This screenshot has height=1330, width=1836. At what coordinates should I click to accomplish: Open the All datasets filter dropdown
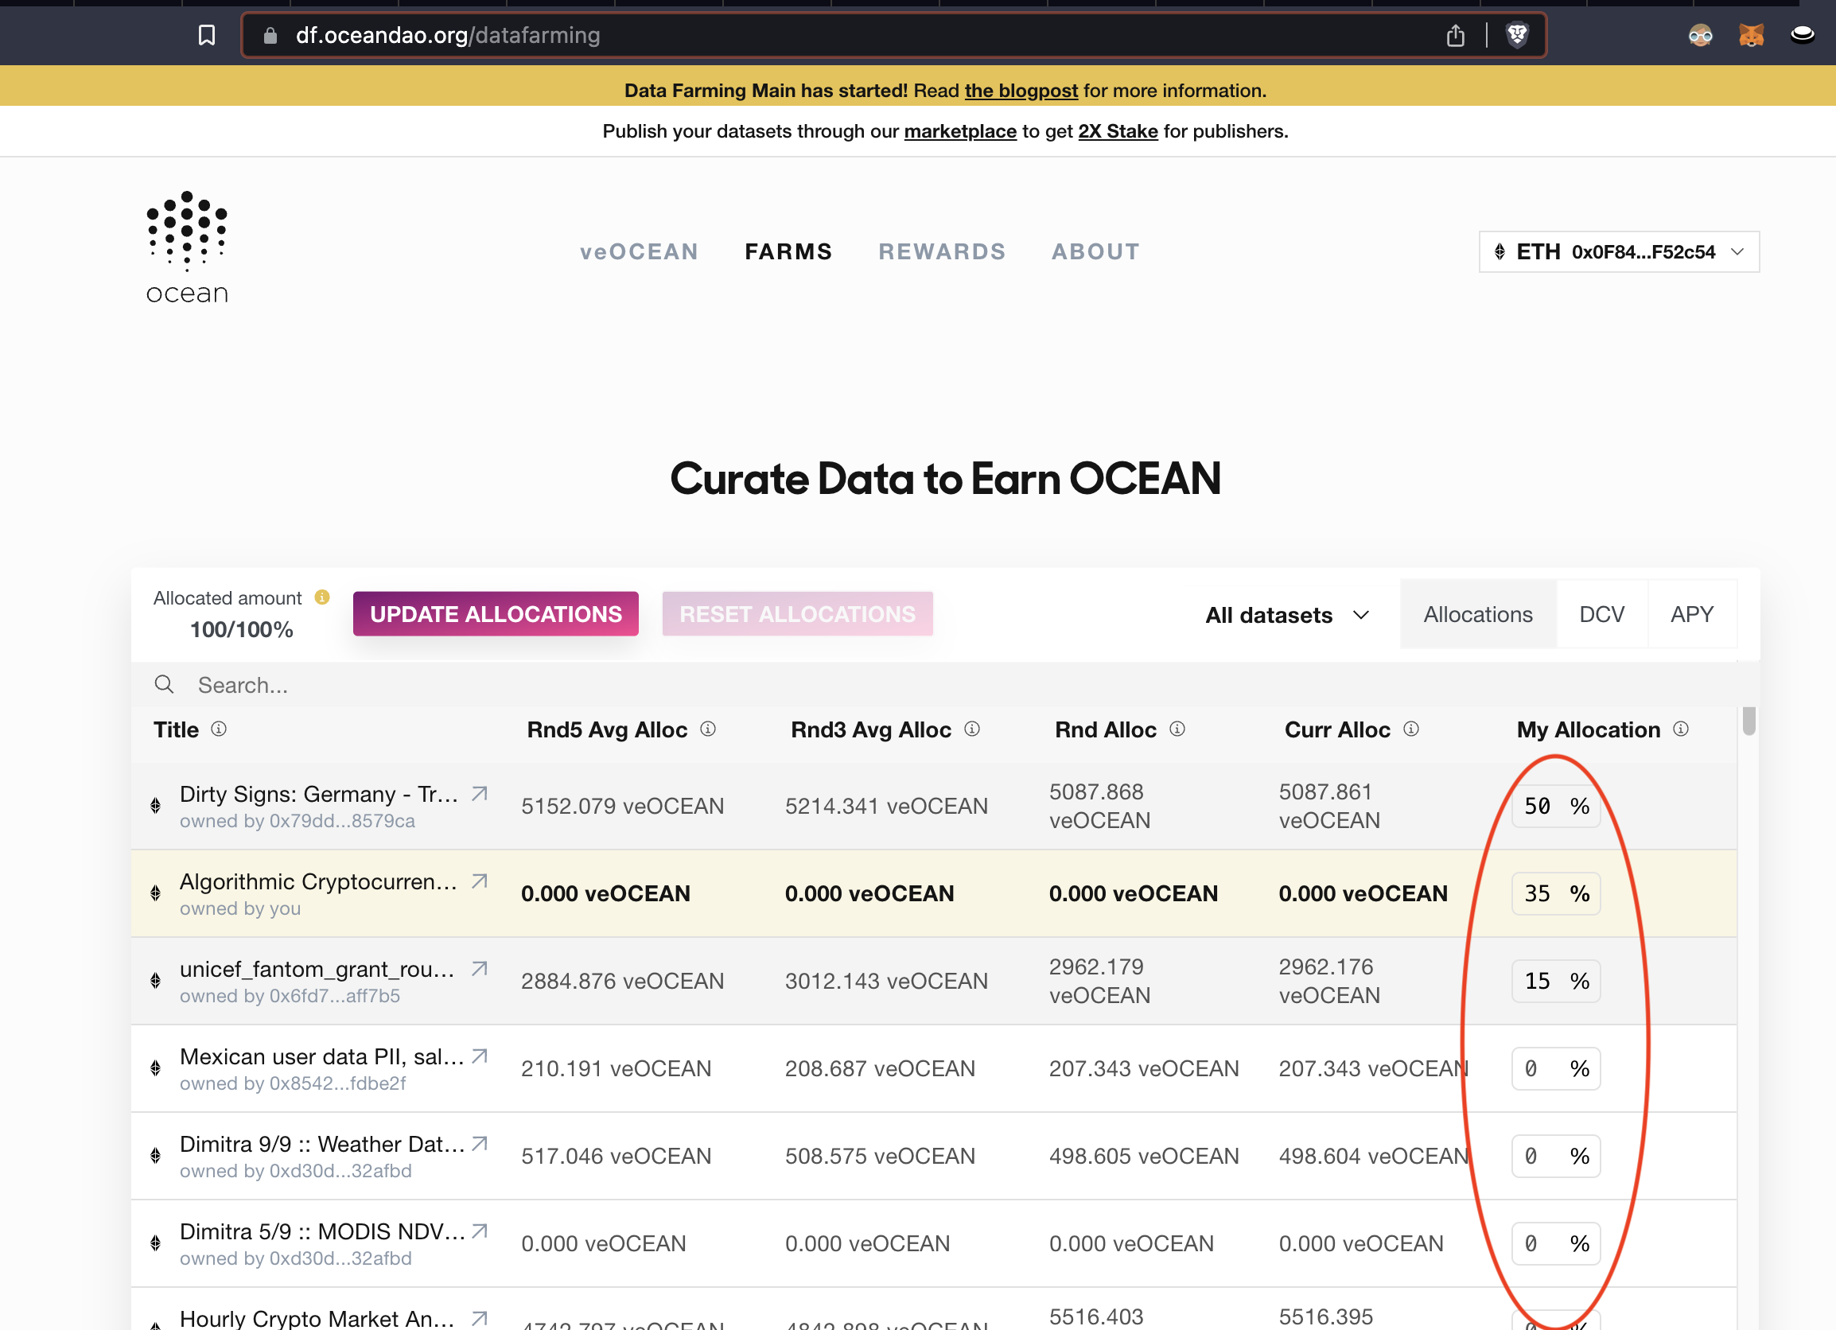click(x=1287, y=614)
